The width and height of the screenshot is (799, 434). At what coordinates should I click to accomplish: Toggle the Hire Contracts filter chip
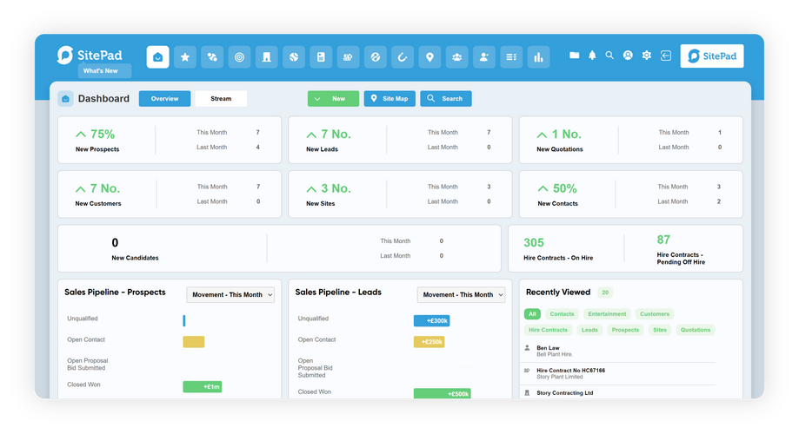pos(548,330)
